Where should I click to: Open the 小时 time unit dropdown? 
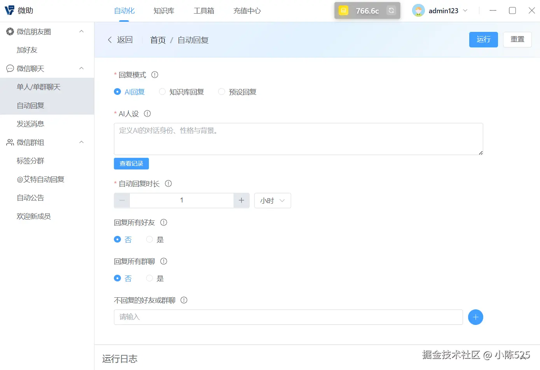pos(273,201)
